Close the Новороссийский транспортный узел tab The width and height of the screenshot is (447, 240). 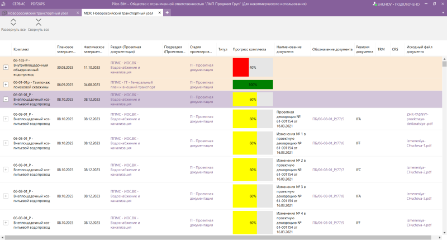click(x=77, y=12)
